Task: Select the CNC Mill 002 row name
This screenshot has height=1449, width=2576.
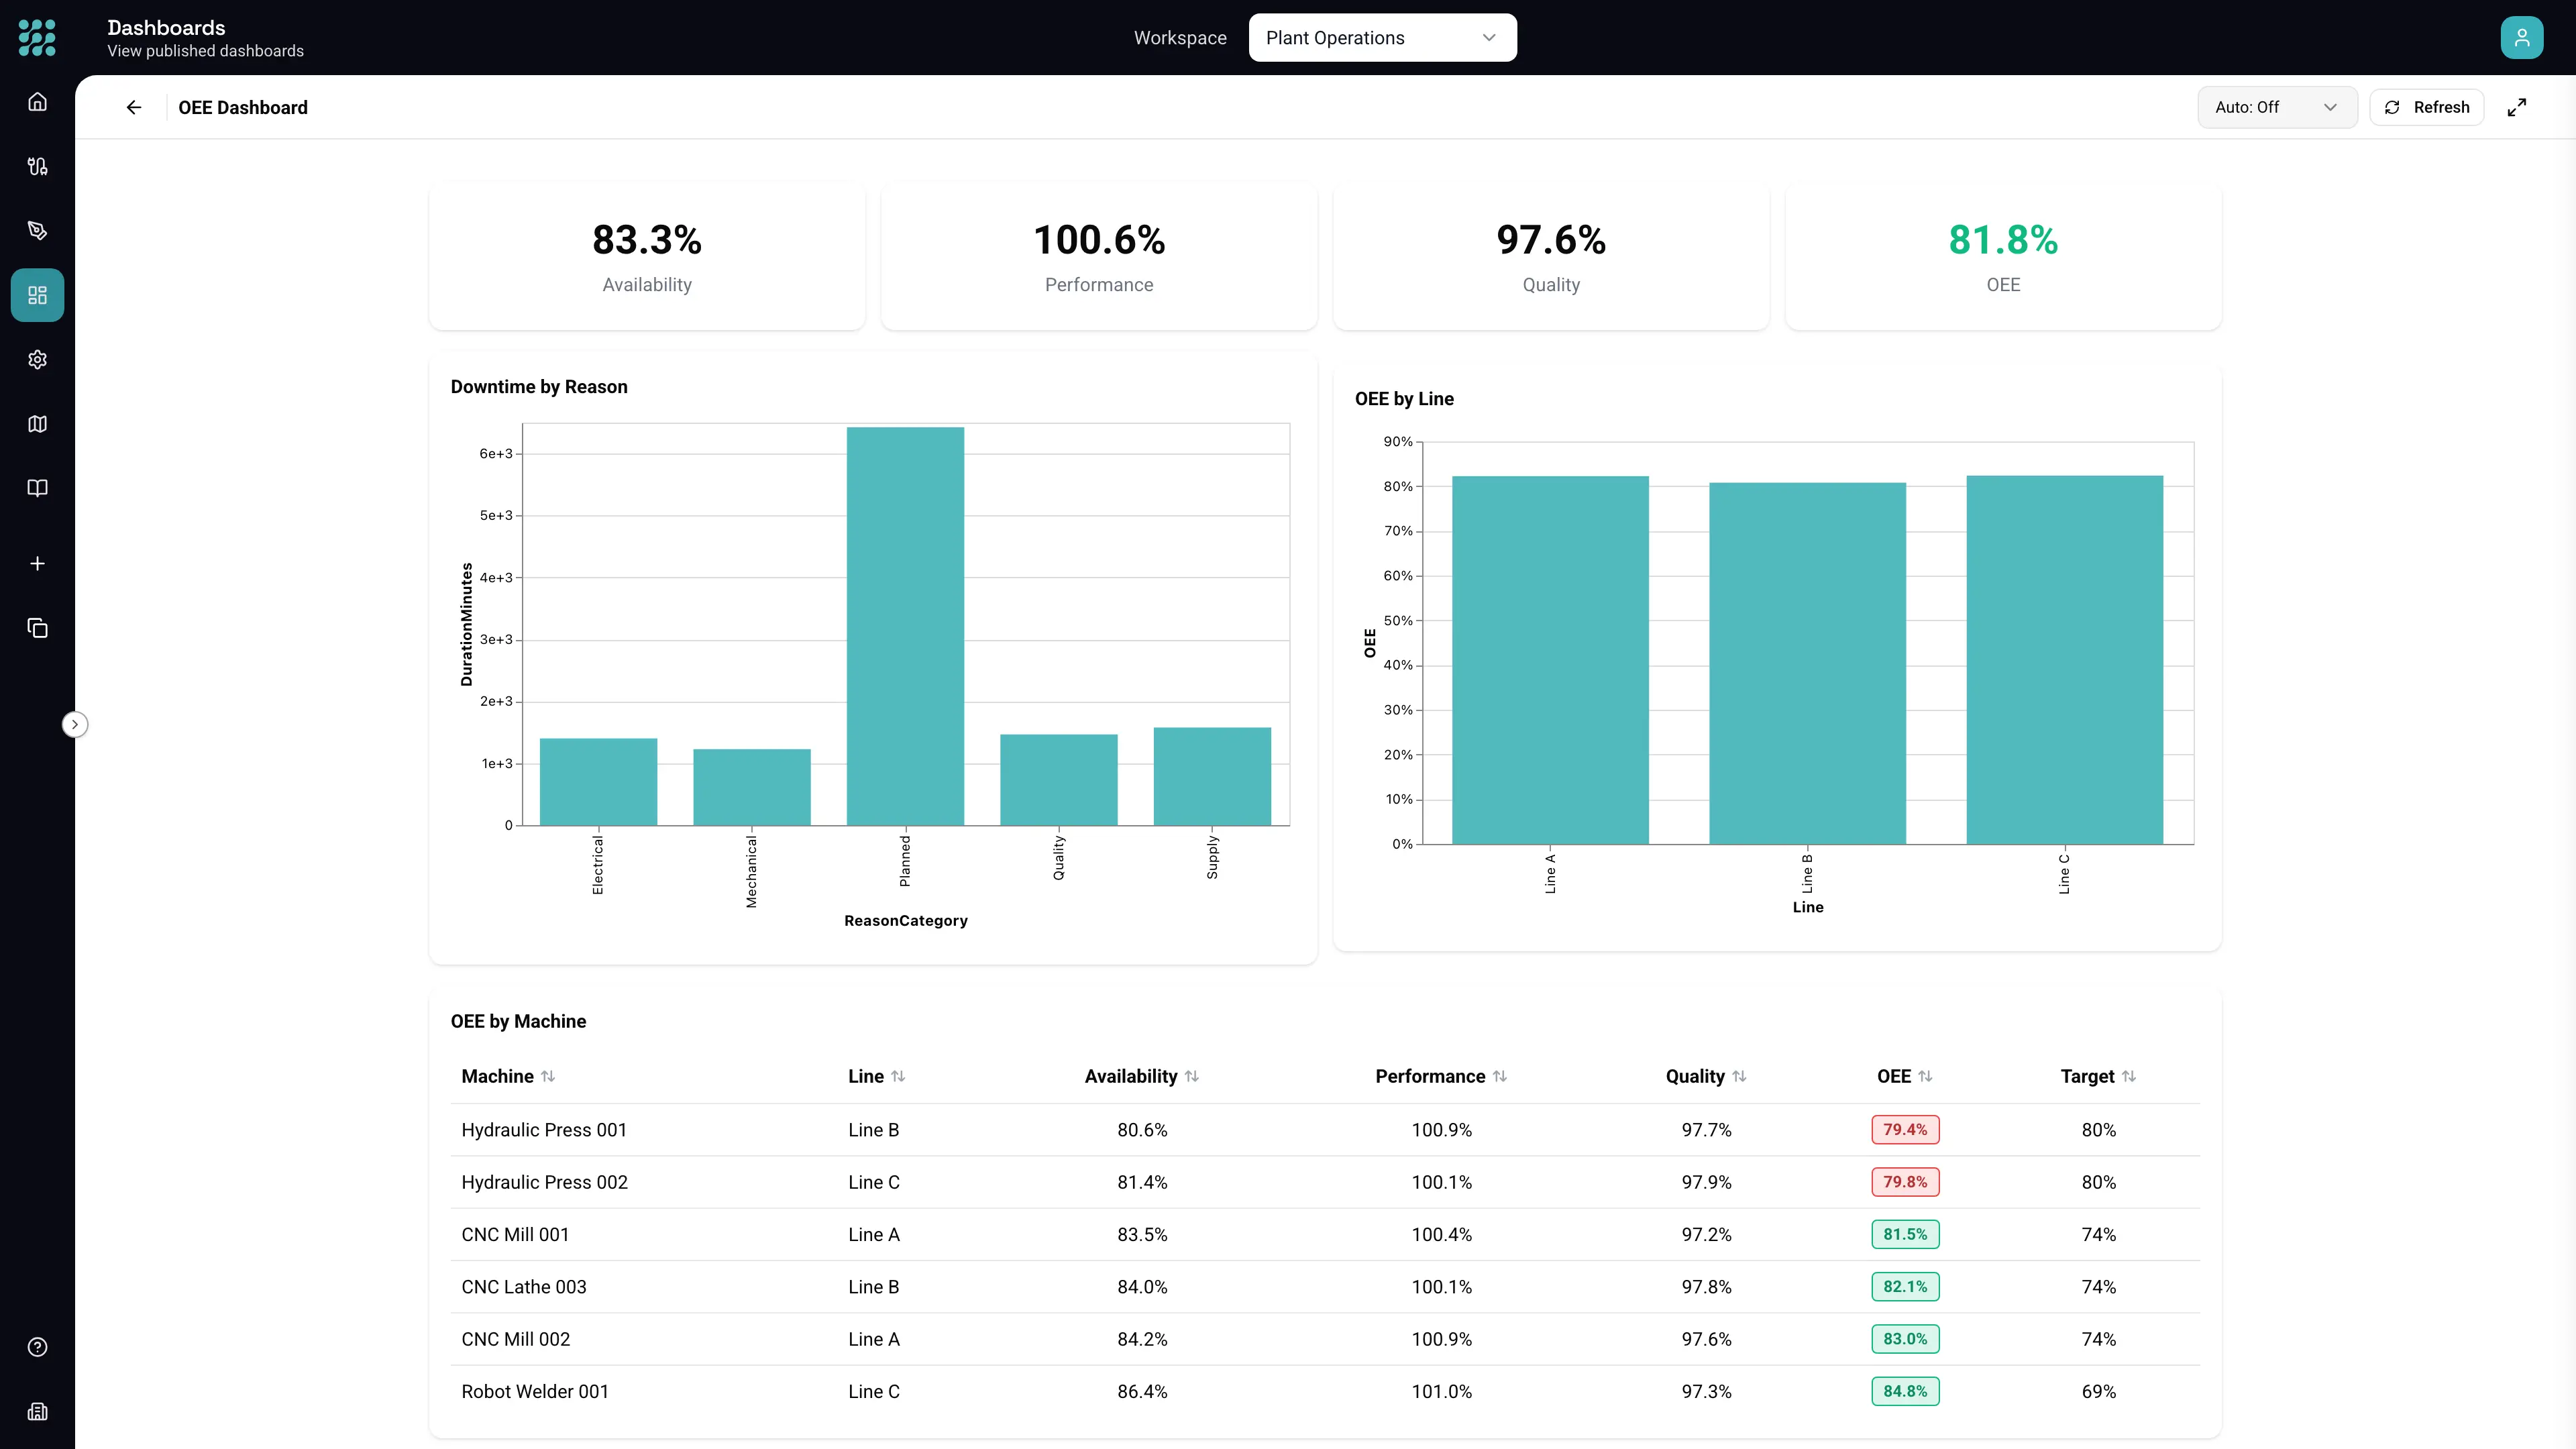Action: (x=515, y=1339)
